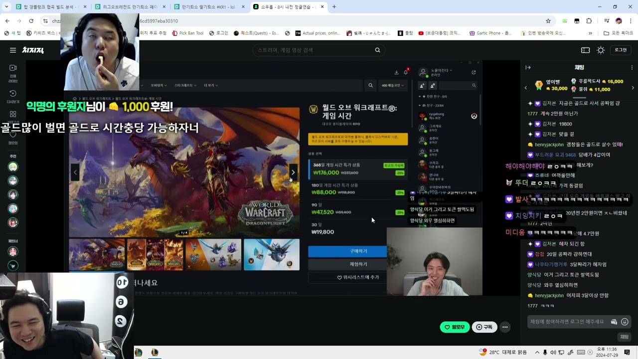Viewport: 638px width, 359px height.
Task: Go to previous carousel image with left arrow
Action: pos(75,172)
